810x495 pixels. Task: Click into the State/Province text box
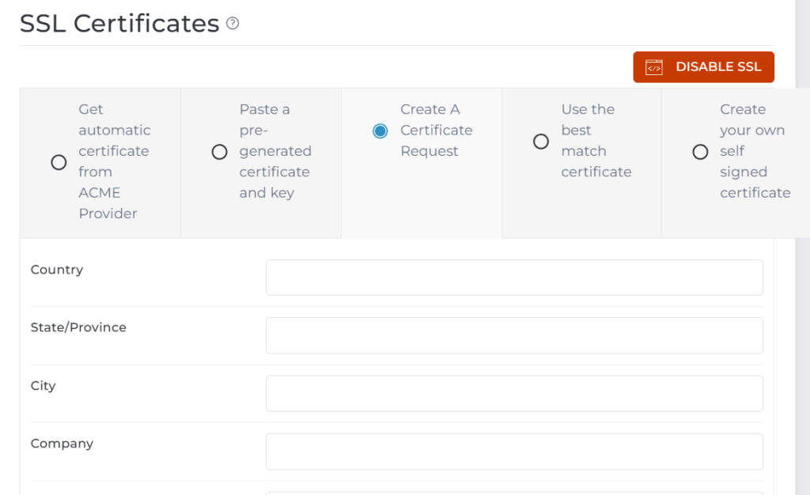[x=514, y=335]
